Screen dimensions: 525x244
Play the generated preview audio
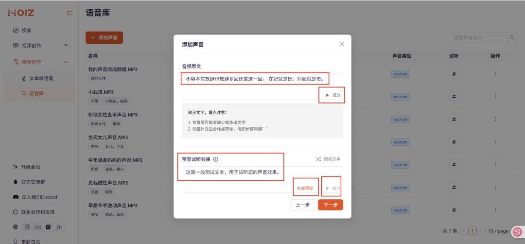click(333, 188)
